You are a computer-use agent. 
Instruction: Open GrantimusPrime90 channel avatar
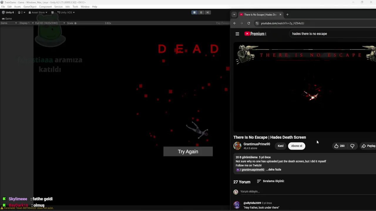(x=237, y=146)
